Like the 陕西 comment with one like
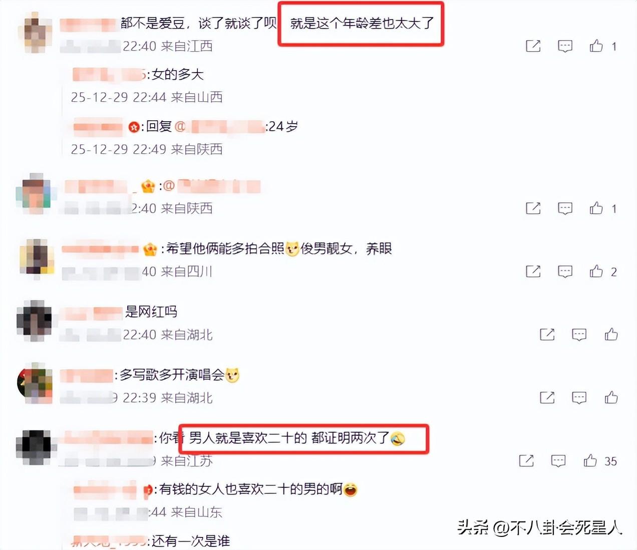The width and height of the screenshot is (637, 550). tap(596, 208)
